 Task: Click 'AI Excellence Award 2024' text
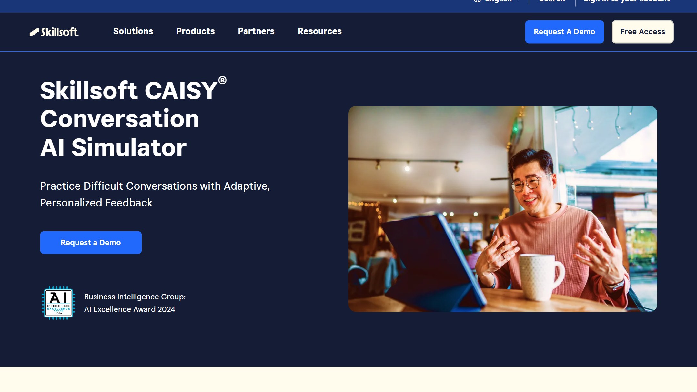coord(129,309)
